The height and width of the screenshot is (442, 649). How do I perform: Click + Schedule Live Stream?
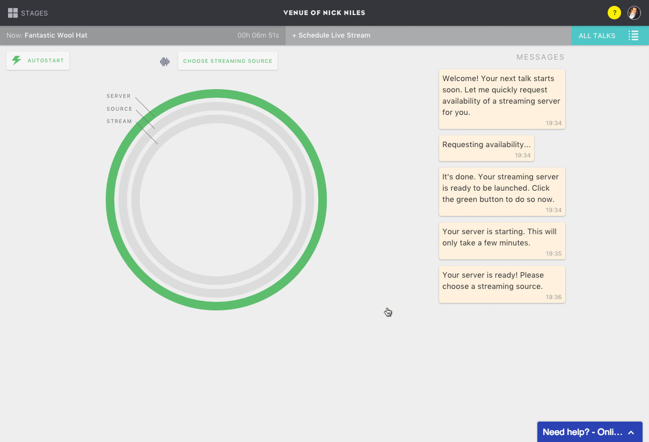[331, 35]
